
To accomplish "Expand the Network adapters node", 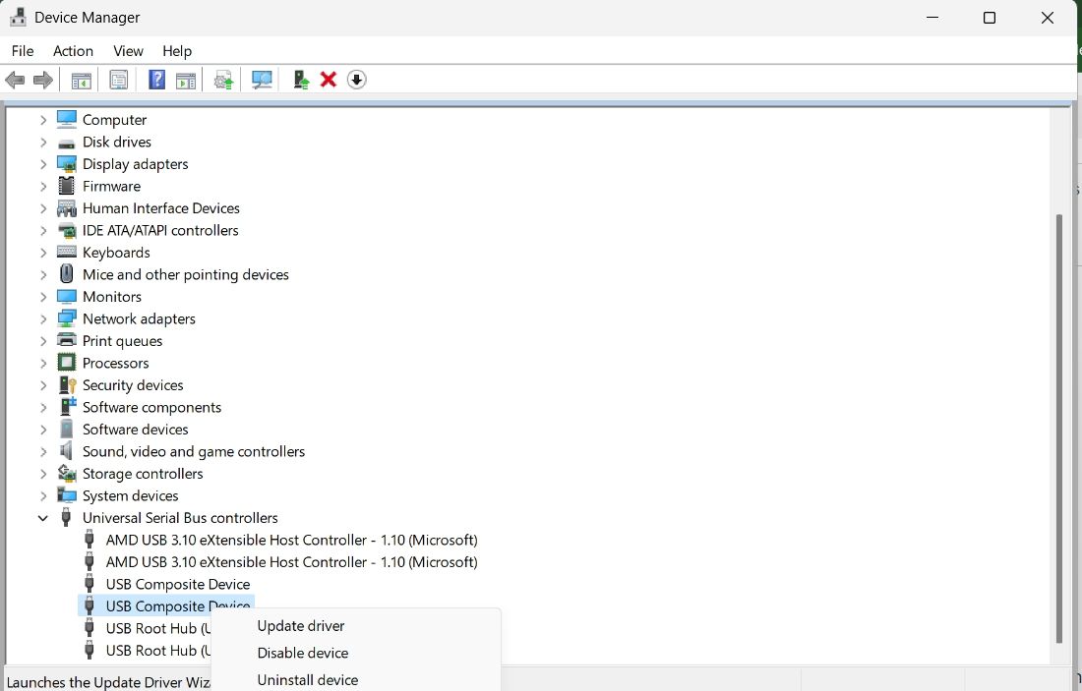I will pos(43,318).
